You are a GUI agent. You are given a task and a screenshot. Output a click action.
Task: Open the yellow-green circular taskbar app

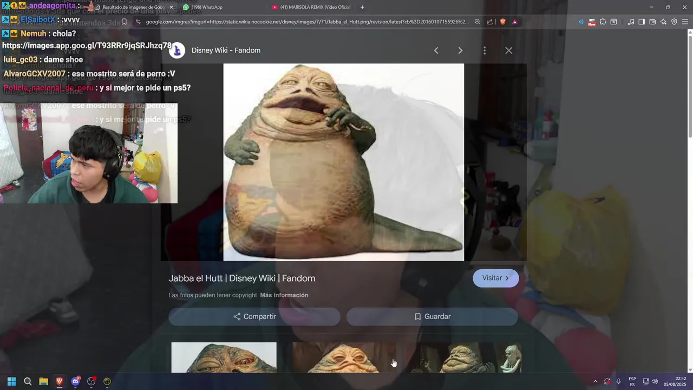107,381
